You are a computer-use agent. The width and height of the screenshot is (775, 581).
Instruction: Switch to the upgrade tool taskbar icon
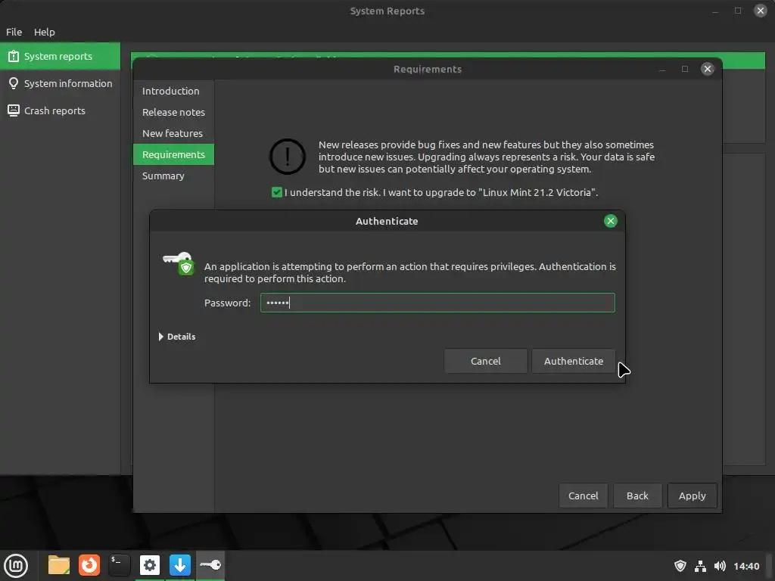(180, 565)
